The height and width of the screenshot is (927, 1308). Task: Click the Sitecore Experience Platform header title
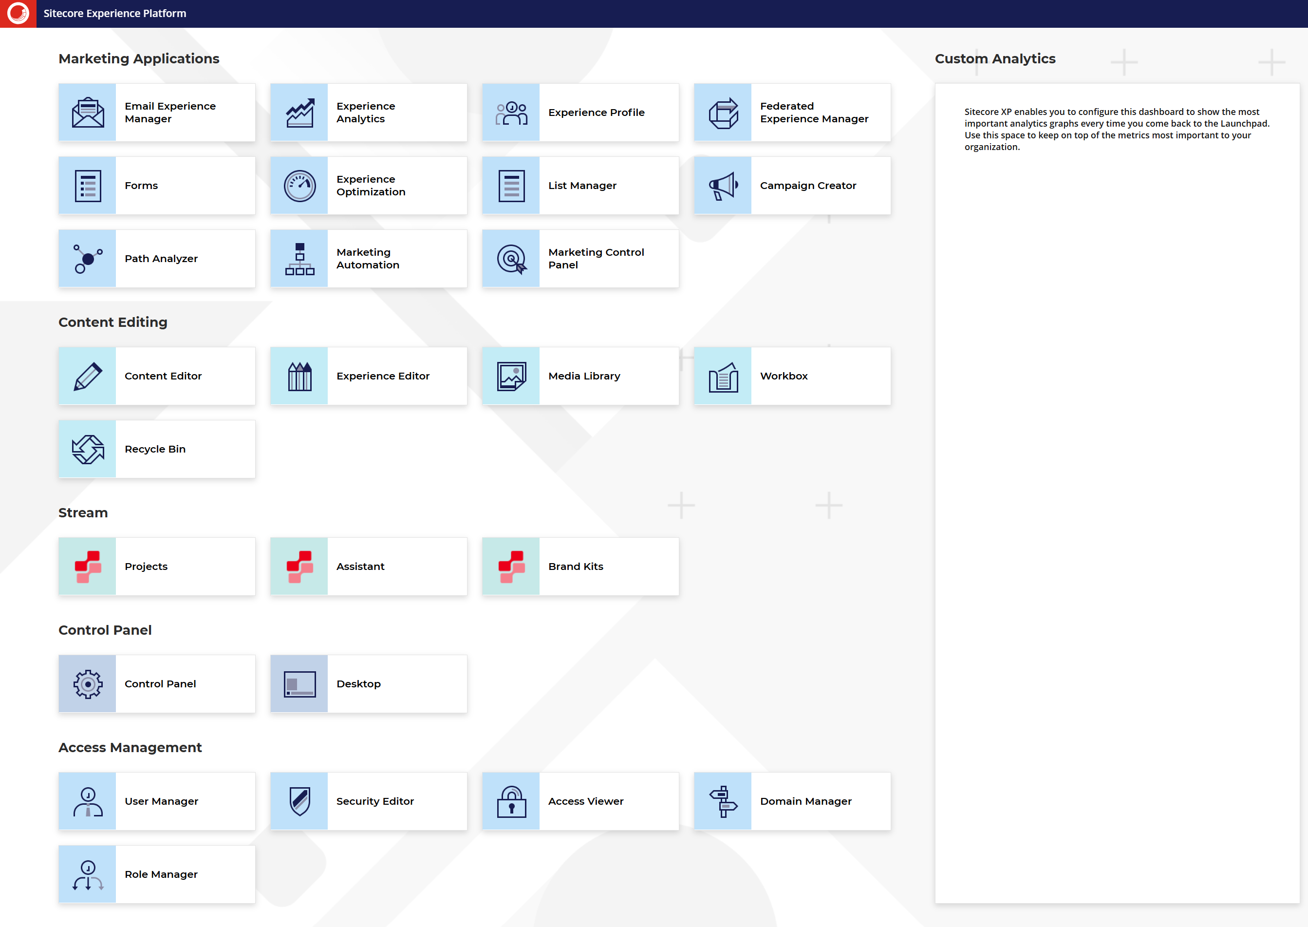[115, 13]
